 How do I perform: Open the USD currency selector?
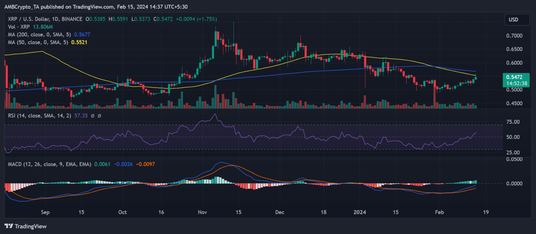click(513, 20)
